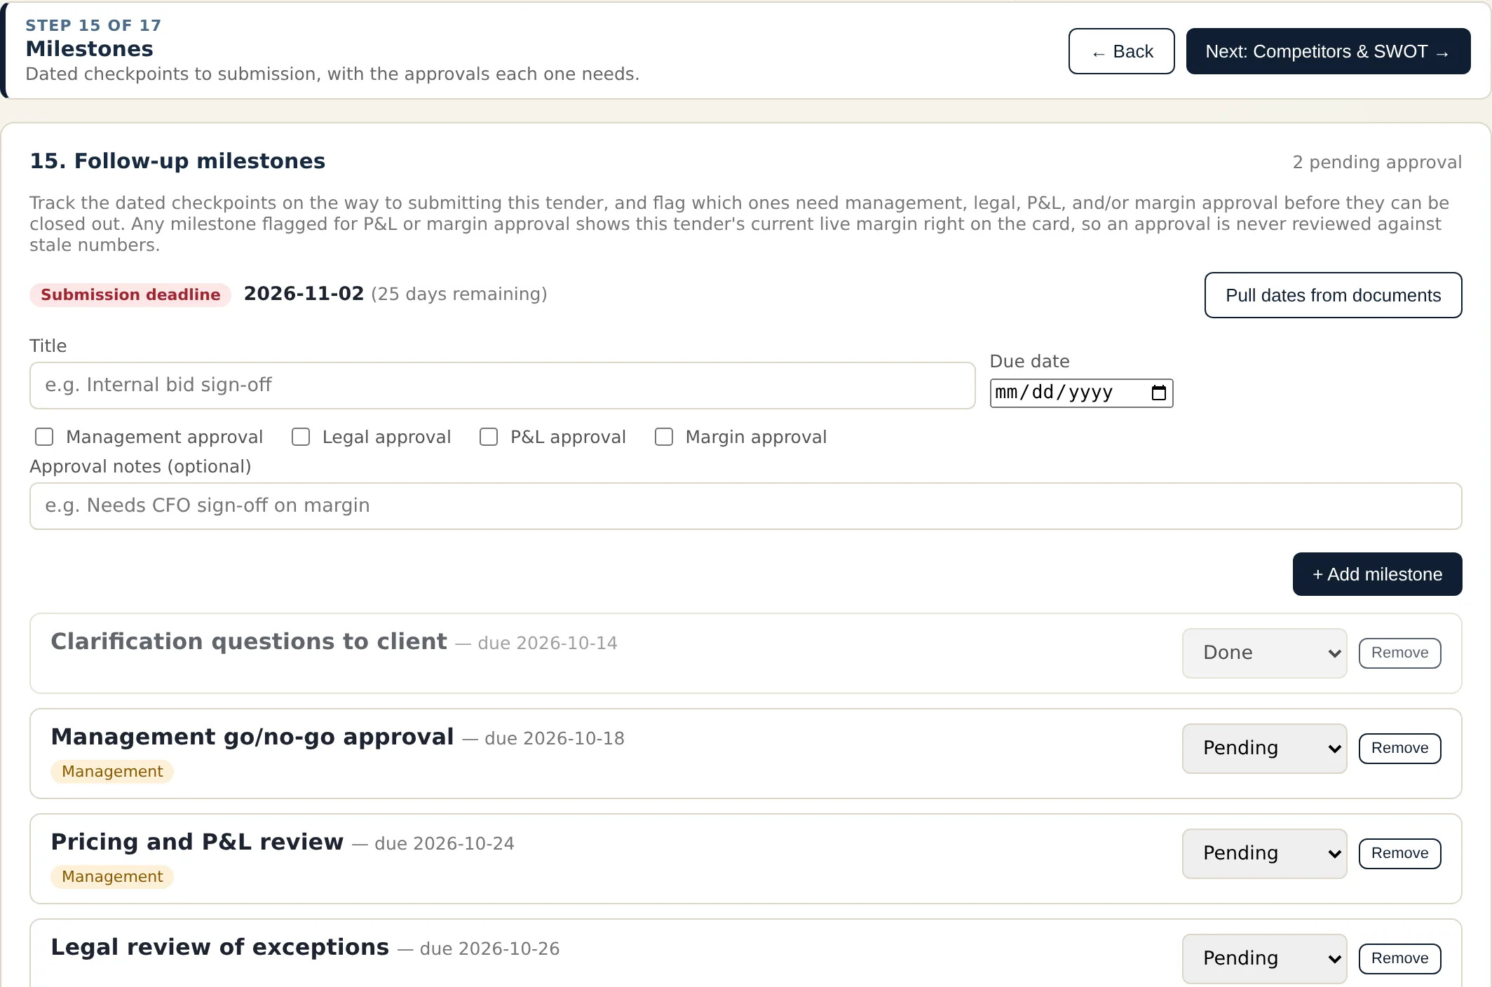This screenshot has width=1492, height=987.
Task: Click 'Management go/no-go approval' title
Action: [x=252, y=737]
